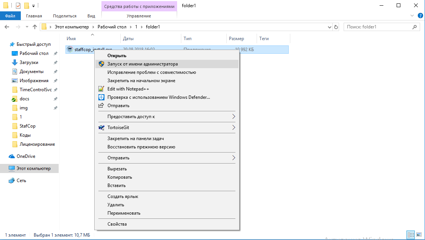Expand the ribbon chevron

(x=412, y=16)
